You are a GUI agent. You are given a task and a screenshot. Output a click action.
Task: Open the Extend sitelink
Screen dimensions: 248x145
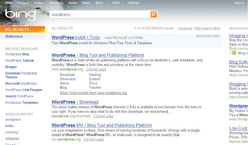tap(95, 79)
